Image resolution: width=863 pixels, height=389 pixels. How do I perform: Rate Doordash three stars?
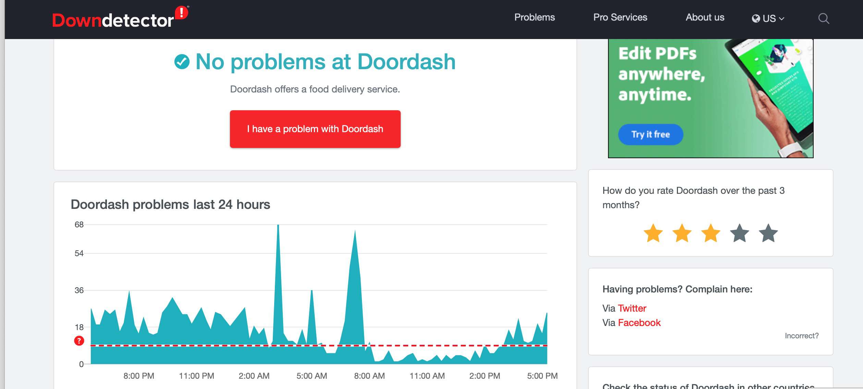711,233
